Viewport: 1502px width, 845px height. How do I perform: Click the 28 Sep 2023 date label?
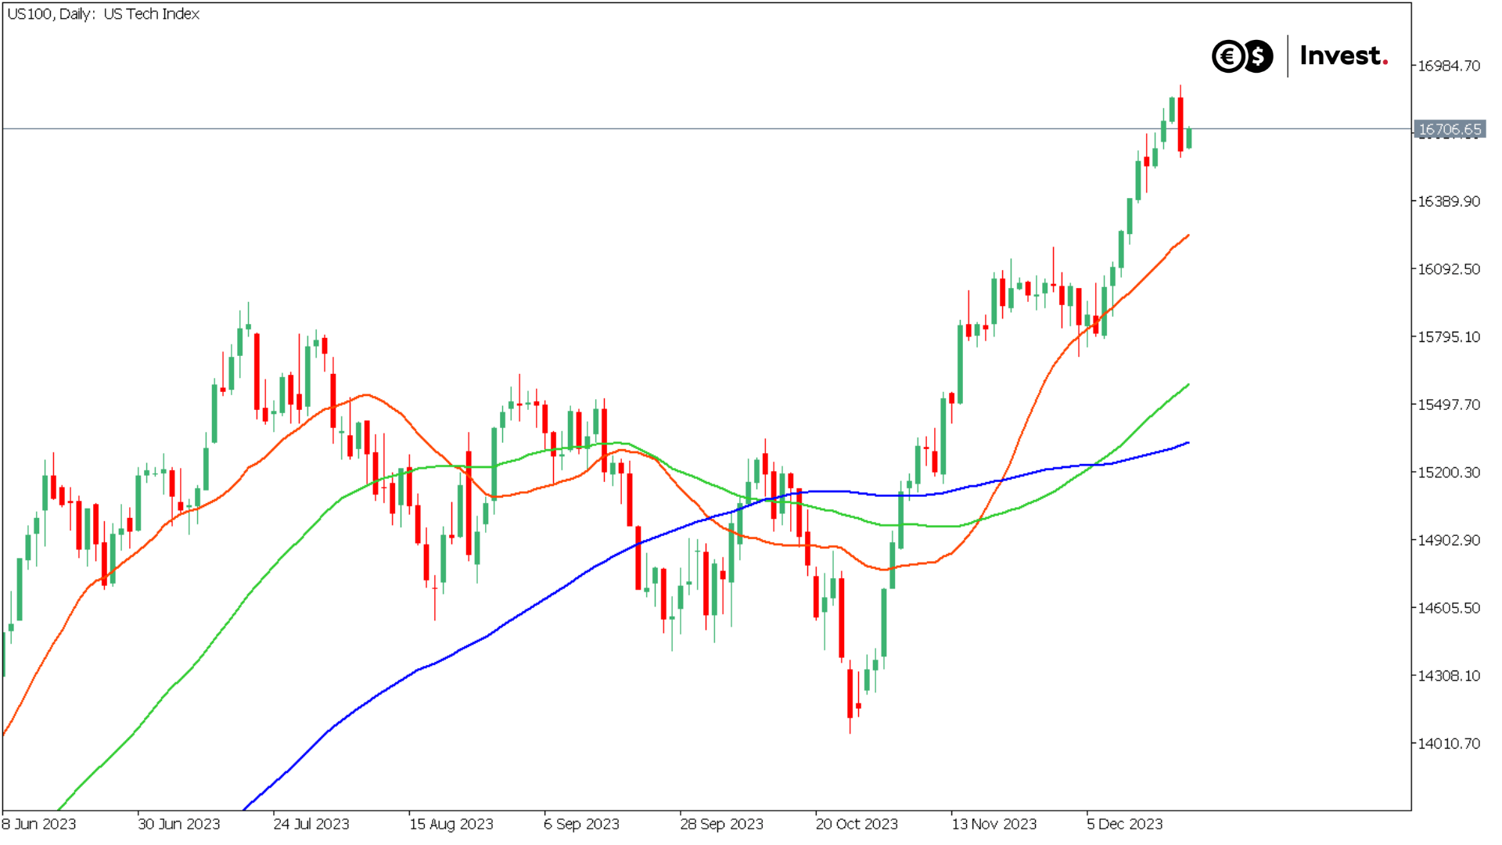click(721, 824)
